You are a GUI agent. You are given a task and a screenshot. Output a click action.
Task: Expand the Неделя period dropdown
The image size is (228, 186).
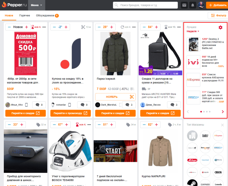click(193, 31)
